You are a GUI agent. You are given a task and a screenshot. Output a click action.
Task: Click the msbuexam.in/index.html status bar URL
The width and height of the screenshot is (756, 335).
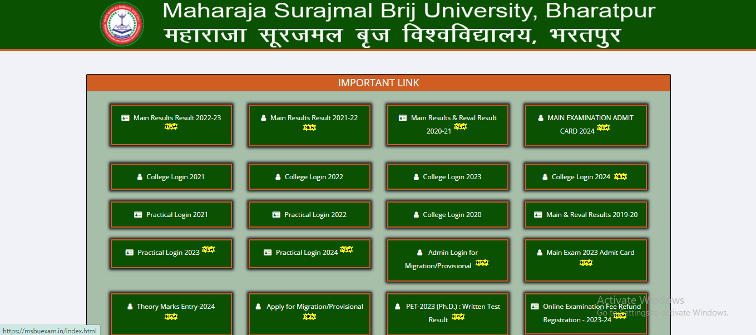click(50, 331)
